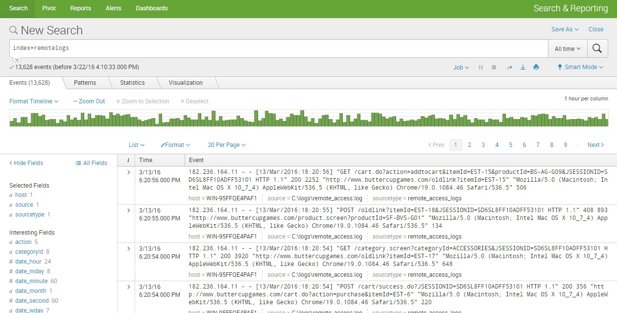Open the All Fields dialog

tap(91, 163)
